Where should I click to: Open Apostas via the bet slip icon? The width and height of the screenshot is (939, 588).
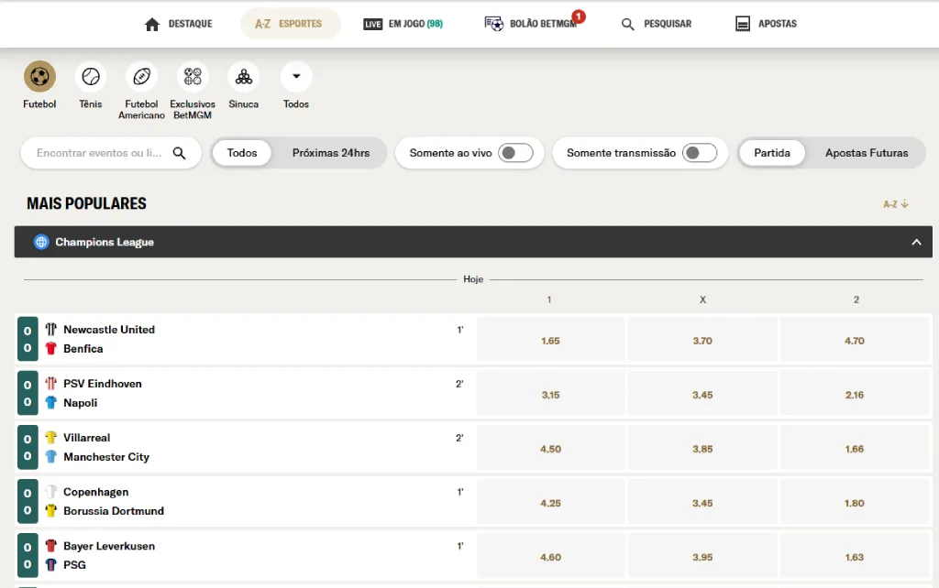[739, 25]
